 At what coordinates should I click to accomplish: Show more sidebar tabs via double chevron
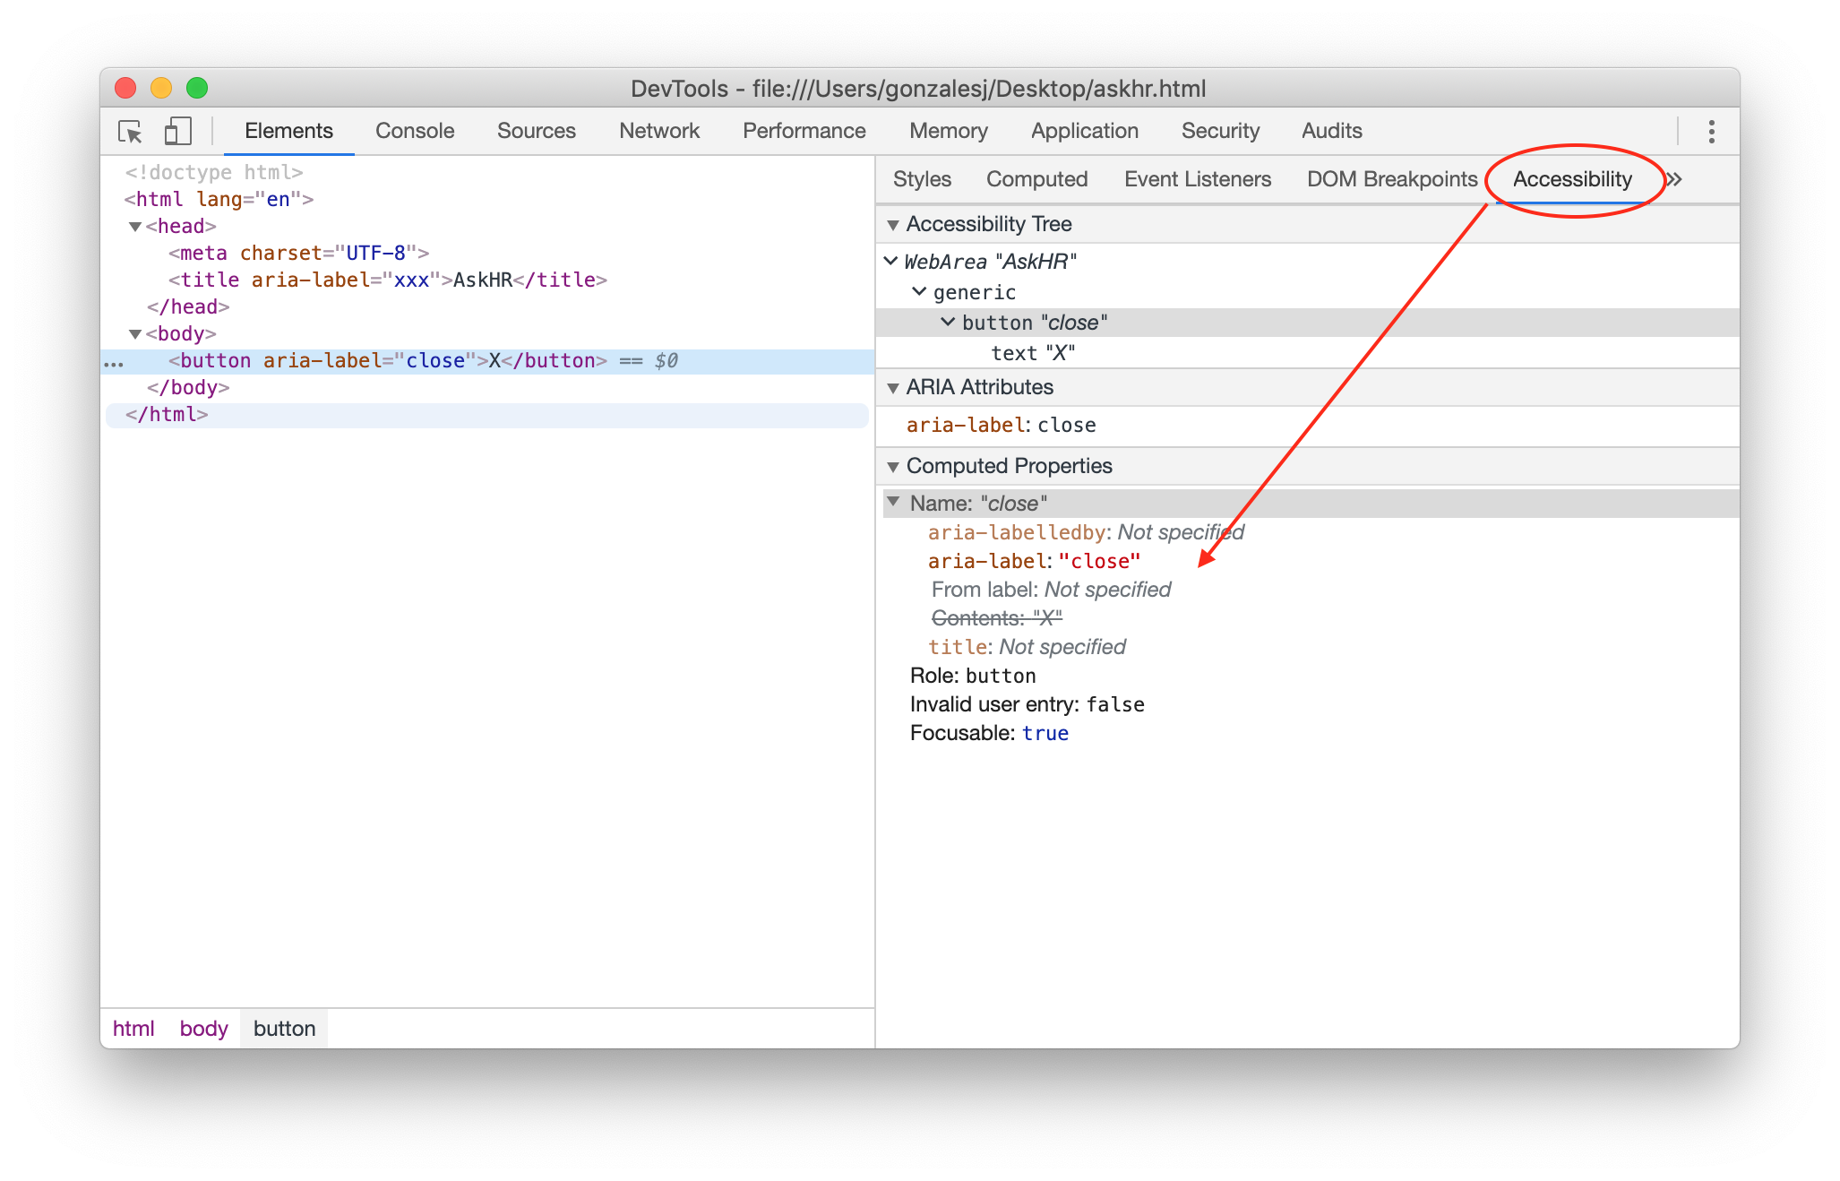click(x=1674, y=179)
